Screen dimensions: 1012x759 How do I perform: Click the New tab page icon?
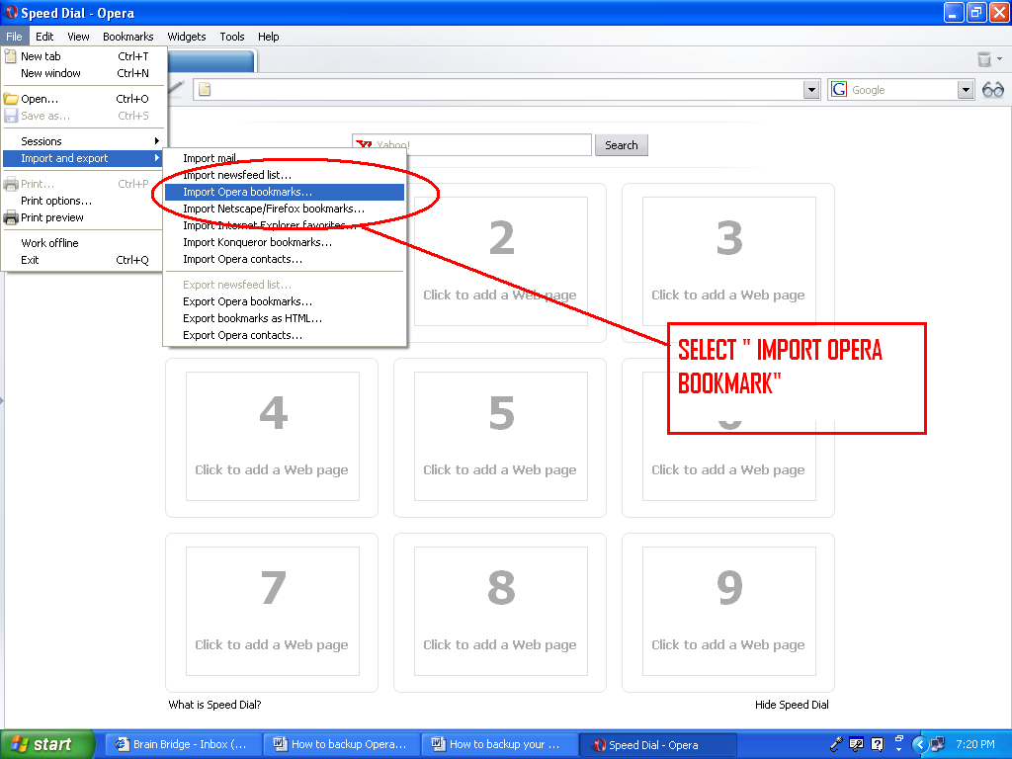10,56
